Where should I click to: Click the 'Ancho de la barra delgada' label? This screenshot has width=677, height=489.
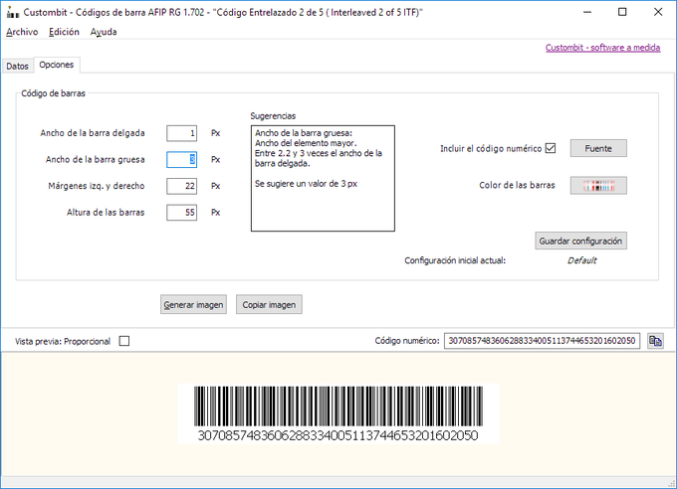[x=93, y=133]
